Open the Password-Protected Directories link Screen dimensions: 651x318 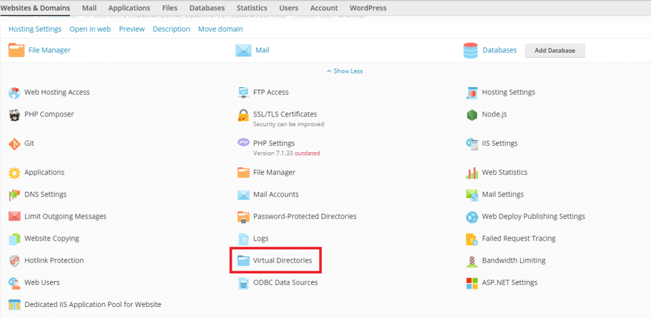click(x=304, y=217)
